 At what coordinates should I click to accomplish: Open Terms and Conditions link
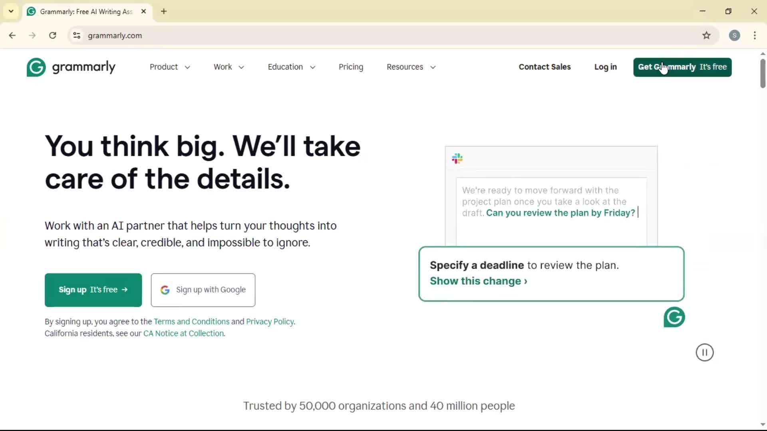pyautogui.click(x=191, y=322)
